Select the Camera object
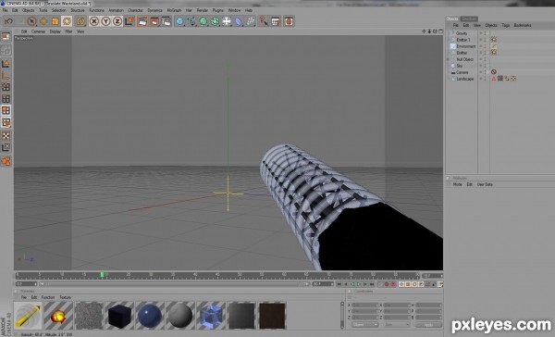 coord(462,72)
